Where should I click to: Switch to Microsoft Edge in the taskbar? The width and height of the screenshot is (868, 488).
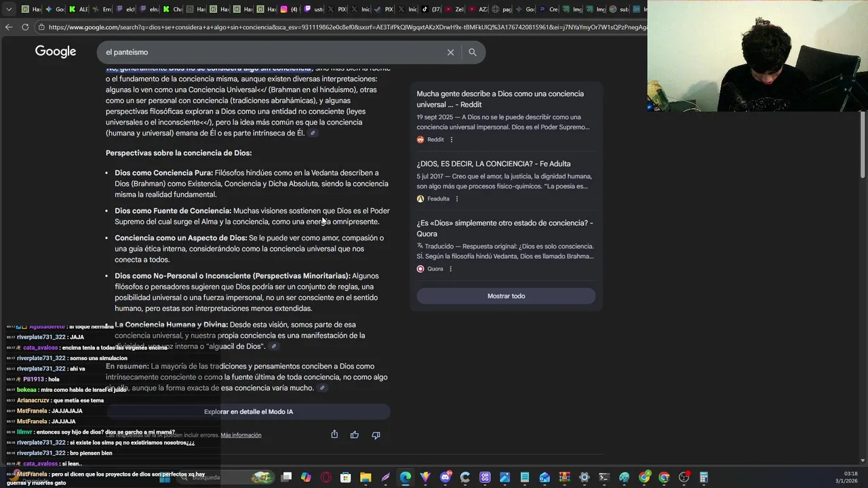point(406,477)
